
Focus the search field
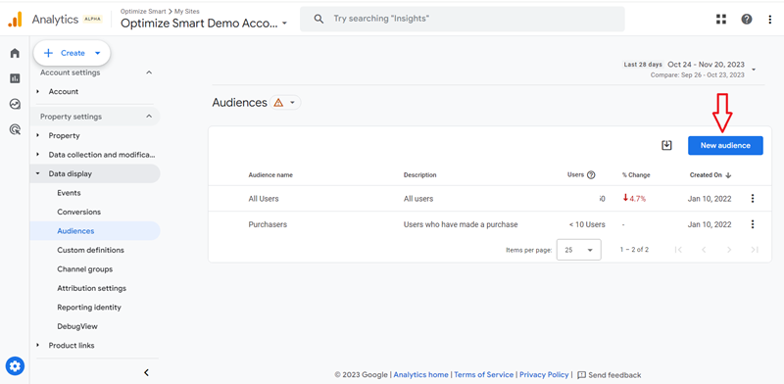click(x=462, y=19)
